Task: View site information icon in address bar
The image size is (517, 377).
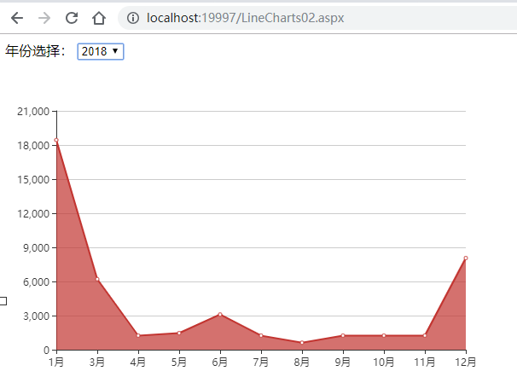Action: click(x=133, y=18)
